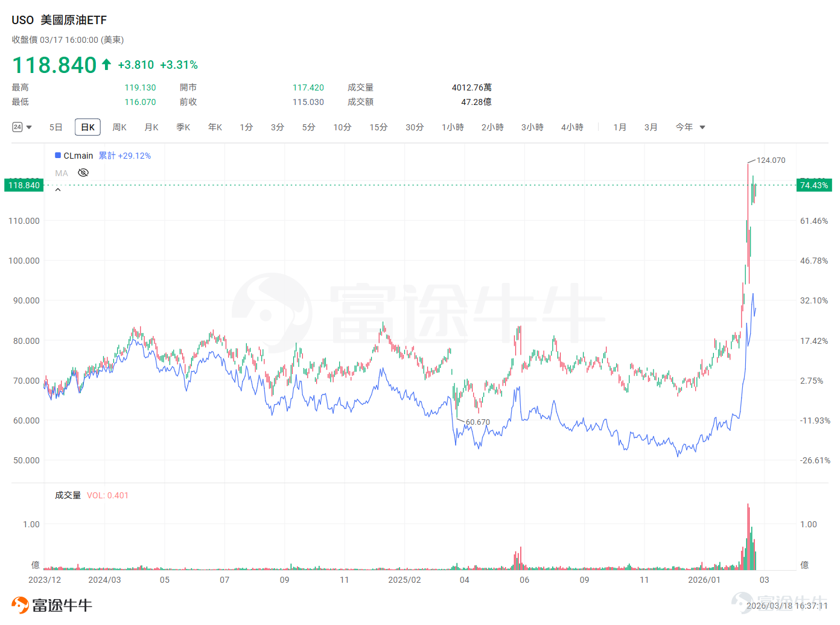Click the 2026/03/18 16:37:11 timestamp
840x625 pixels.
coord(787,606)
